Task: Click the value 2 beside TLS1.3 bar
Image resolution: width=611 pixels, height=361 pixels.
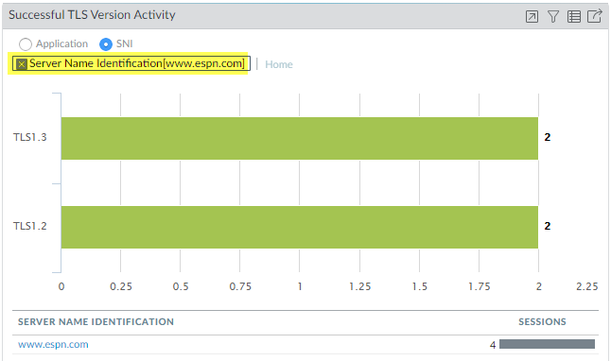Action: [547, 137]
